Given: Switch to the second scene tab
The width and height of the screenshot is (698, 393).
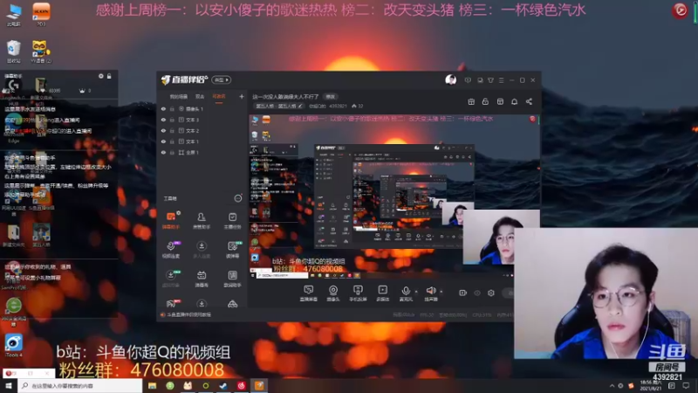Looking at the screenshot, I should (200, 97).
